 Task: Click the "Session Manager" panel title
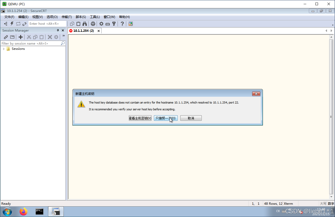click(x=16, y=31)
